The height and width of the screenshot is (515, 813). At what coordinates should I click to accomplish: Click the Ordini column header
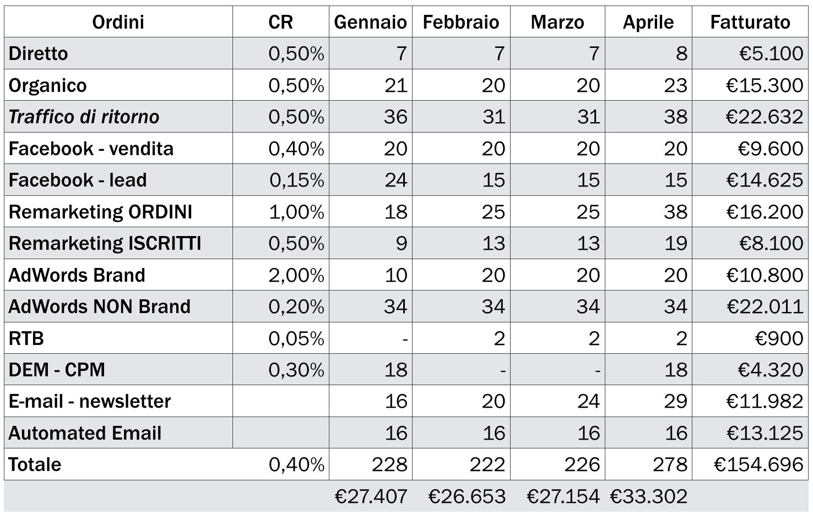click(x=118, y=22)
